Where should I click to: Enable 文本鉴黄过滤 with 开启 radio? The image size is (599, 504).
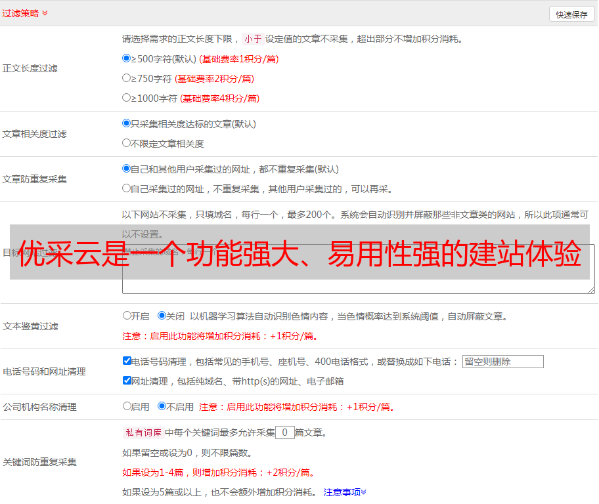(x=127, y=316)
